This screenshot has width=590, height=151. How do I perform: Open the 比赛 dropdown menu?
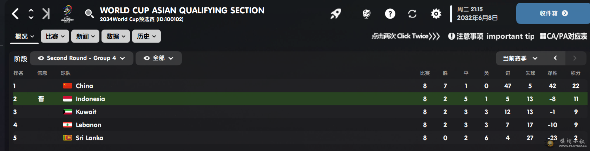55,36
